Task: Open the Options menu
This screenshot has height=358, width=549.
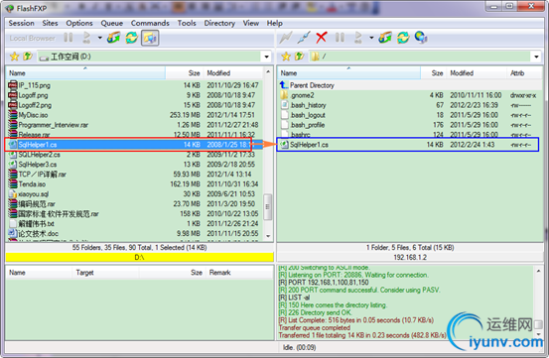Action: coord(79,23)
